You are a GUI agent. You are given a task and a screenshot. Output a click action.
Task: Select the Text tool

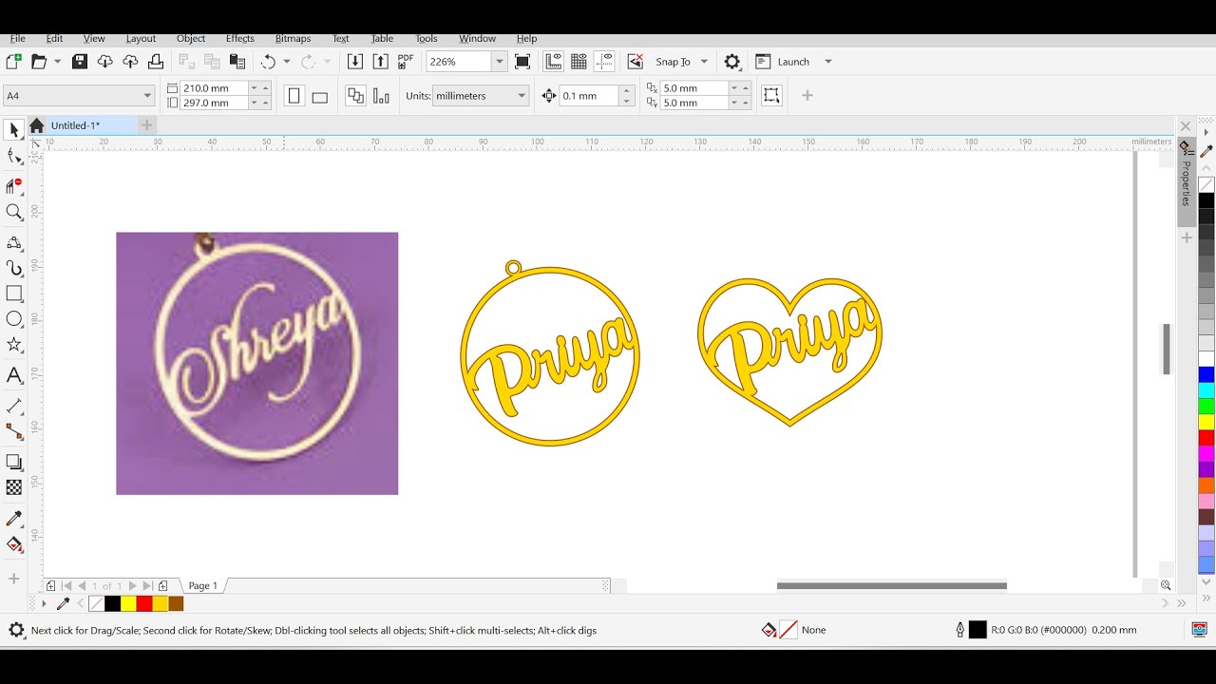coord(13,375)
